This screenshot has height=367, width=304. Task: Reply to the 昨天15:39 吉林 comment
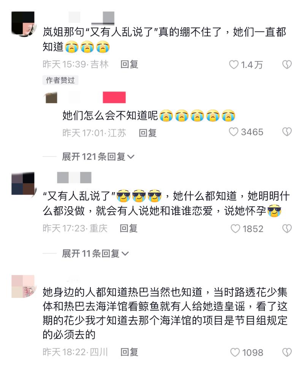coord(130,64)
